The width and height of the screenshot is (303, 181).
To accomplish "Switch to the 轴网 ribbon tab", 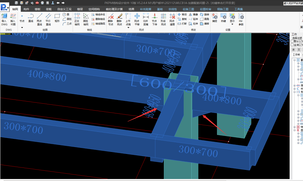I will (15, 9).
